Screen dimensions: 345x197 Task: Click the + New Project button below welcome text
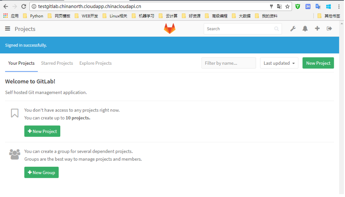[42, 131]
